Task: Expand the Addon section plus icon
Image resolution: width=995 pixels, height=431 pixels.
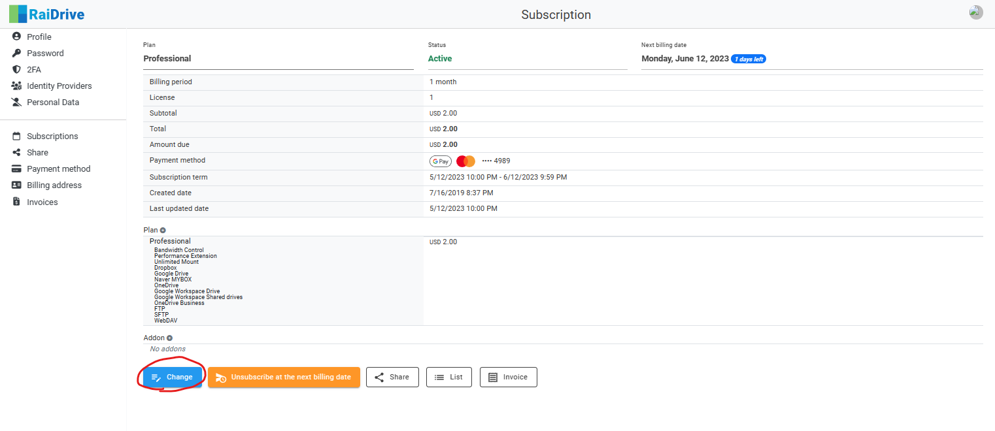Action: point(169,338)
